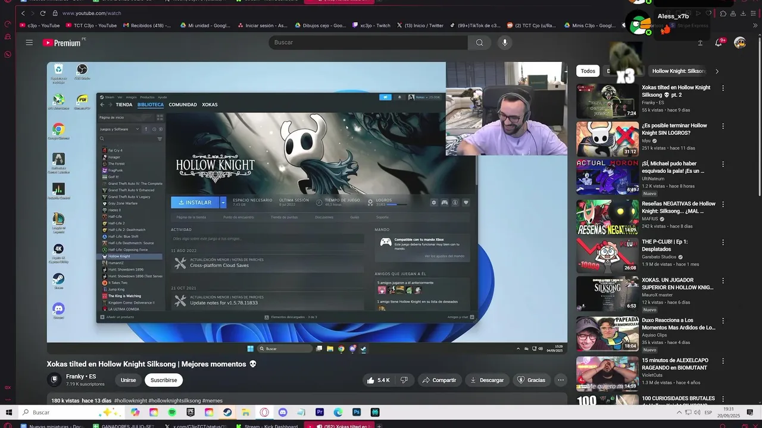Click the YouTube Buscar search field
This screenshot has width=762, height=428.
(369, 42)
